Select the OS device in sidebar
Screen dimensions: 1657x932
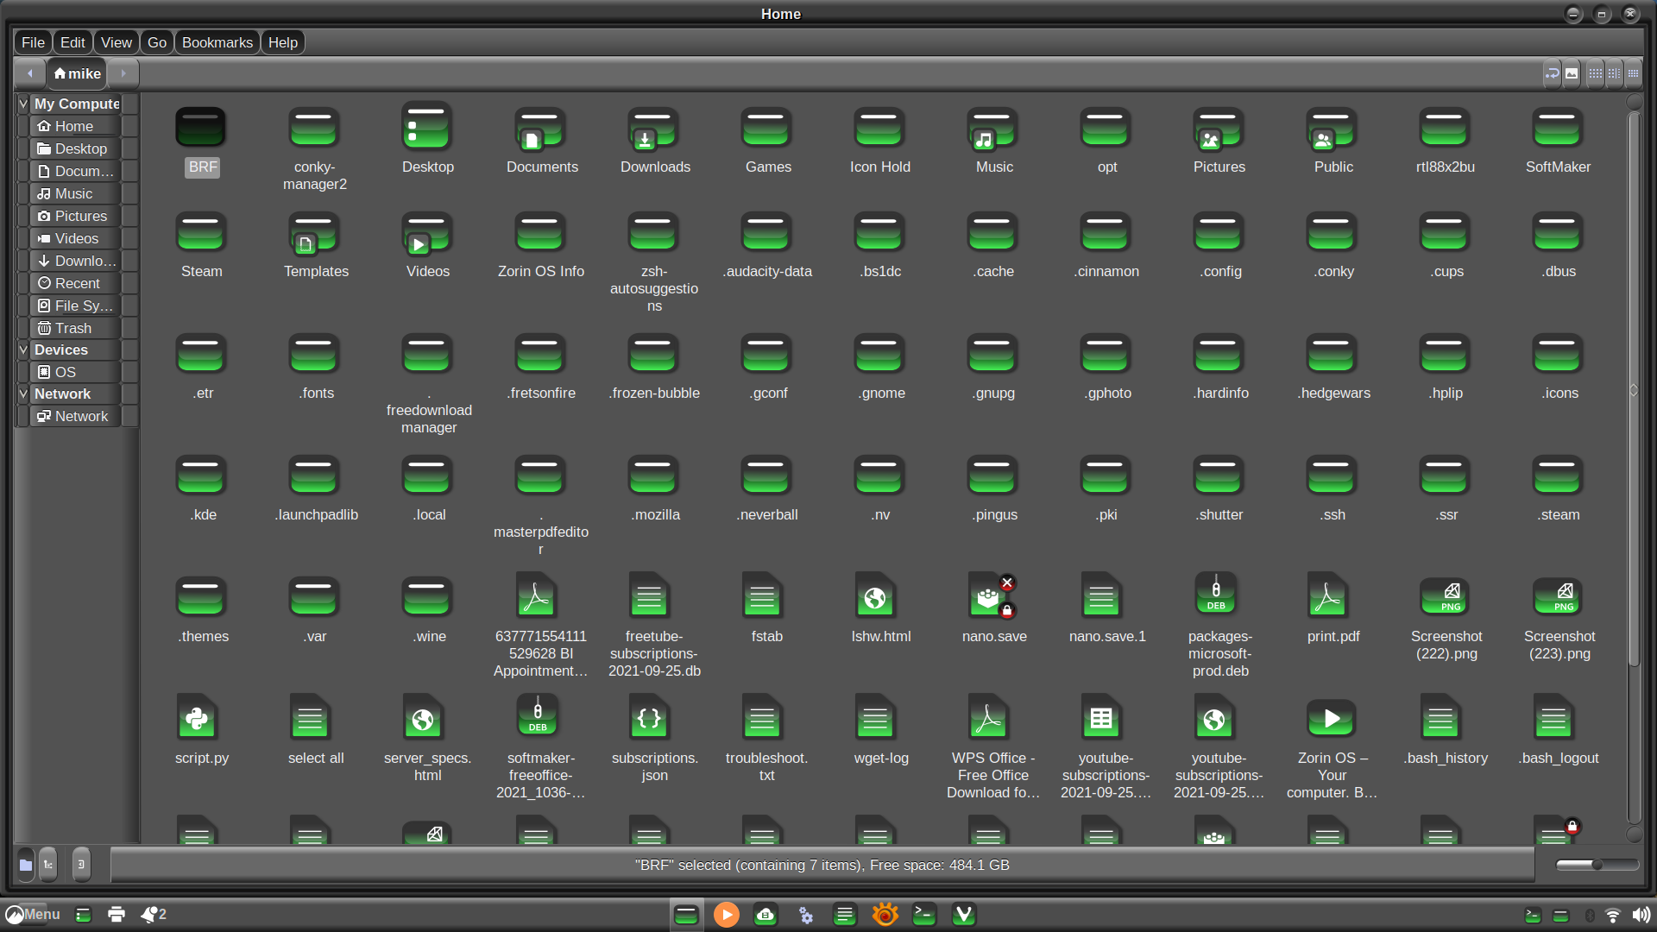pos(75,372)
